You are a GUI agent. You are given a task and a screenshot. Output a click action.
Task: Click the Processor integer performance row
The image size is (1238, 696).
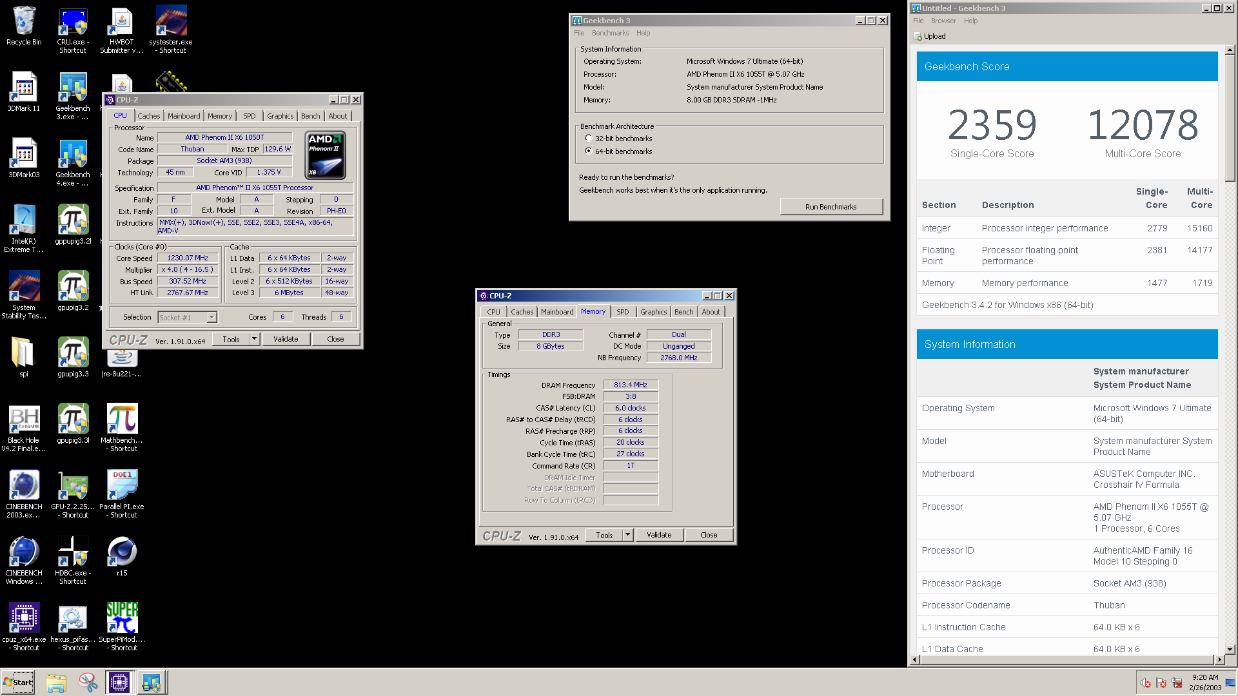(1067, 228)
